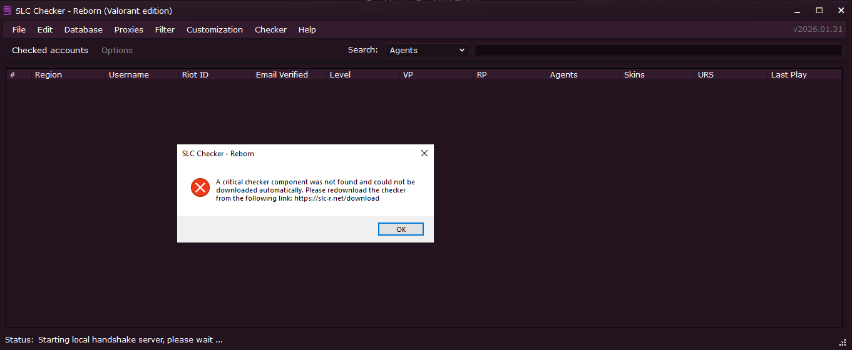This screenshot has height=350, width=852.
Task: Click the v2026.01.31 version label
Action: click(818, 29)
